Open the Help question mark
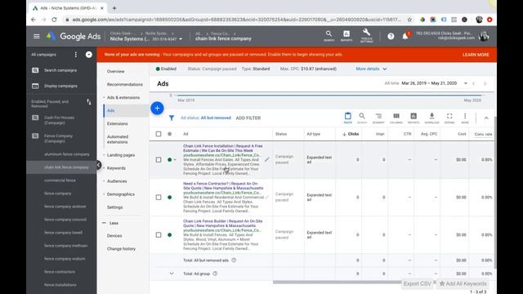The height and width of the screenshot is (294, 523). (391, 36)
